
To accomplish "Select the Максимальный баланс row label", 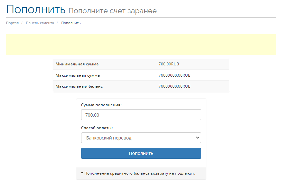I will pos(79,86).
